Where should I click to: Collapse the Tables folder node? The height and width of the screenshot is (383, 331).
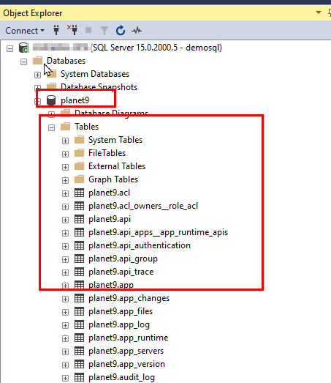pos(51,127)
